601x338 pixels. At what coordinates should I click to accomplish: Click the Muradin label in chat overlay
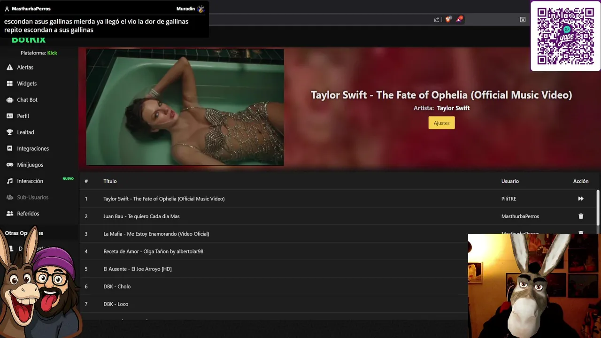[x=185, y=9]
